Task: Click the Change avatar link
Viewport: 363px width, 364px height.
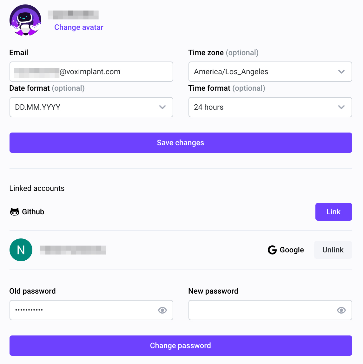Action: click(79, 27)
